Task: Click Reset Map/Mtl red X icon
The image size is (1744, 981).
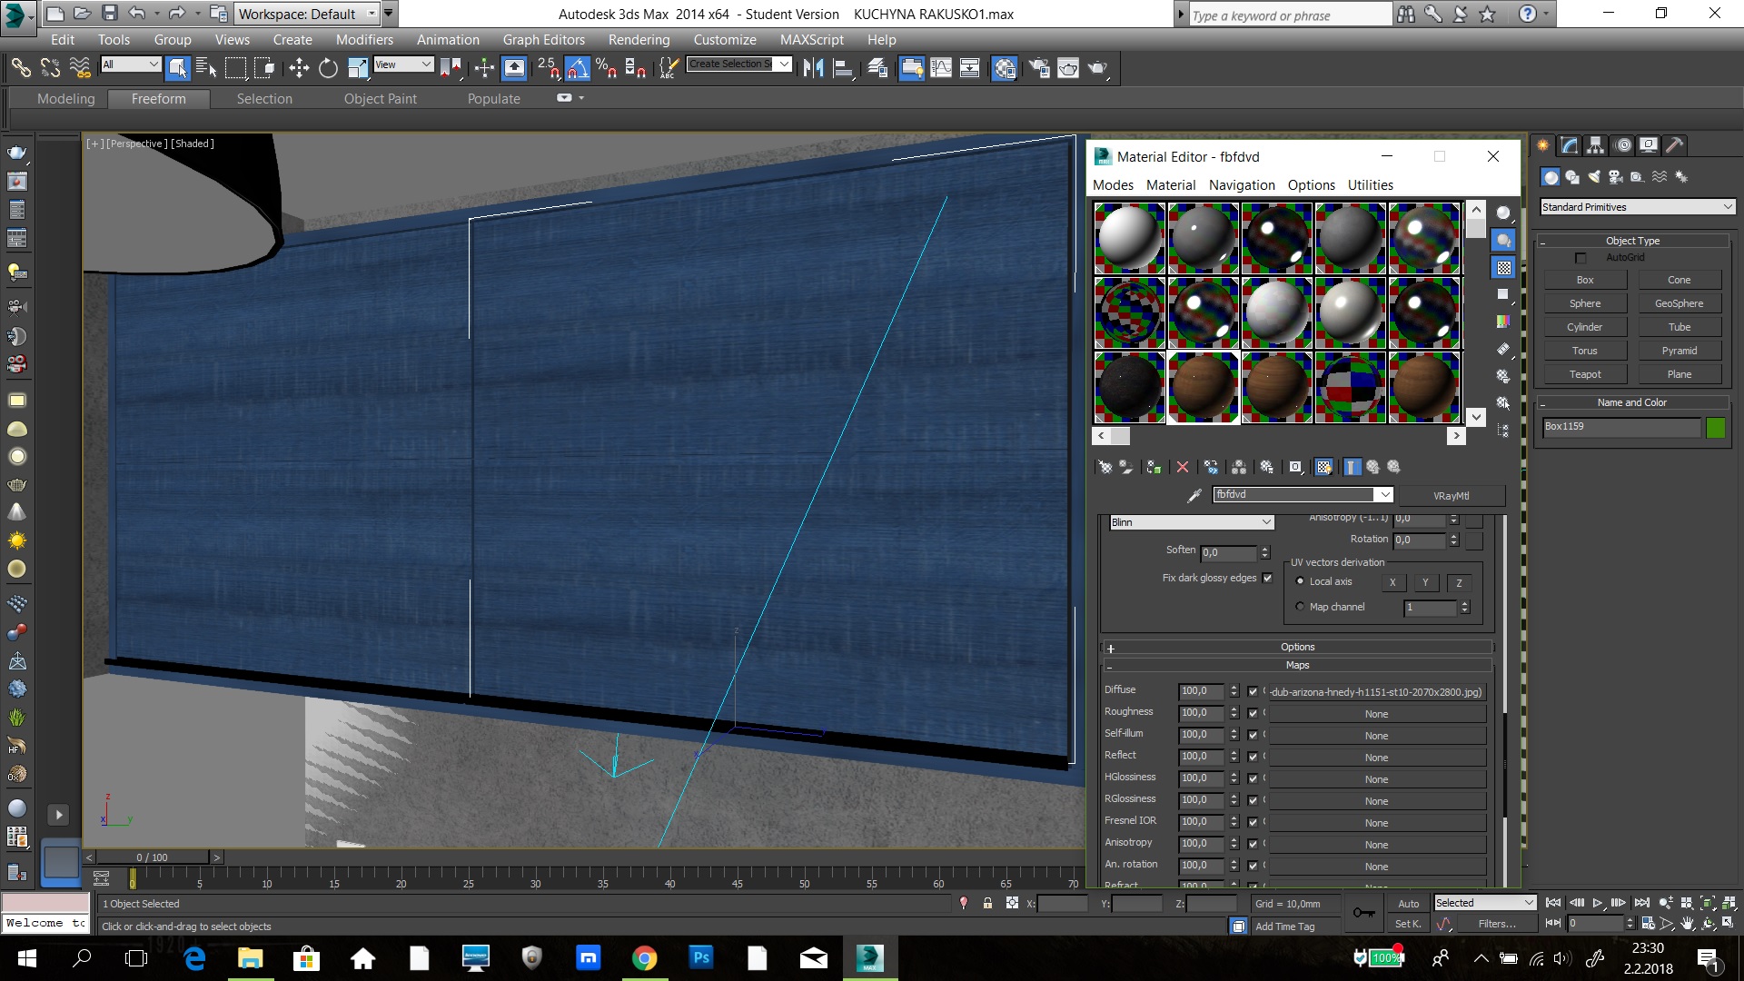Action: click(x=1183, y=467)
